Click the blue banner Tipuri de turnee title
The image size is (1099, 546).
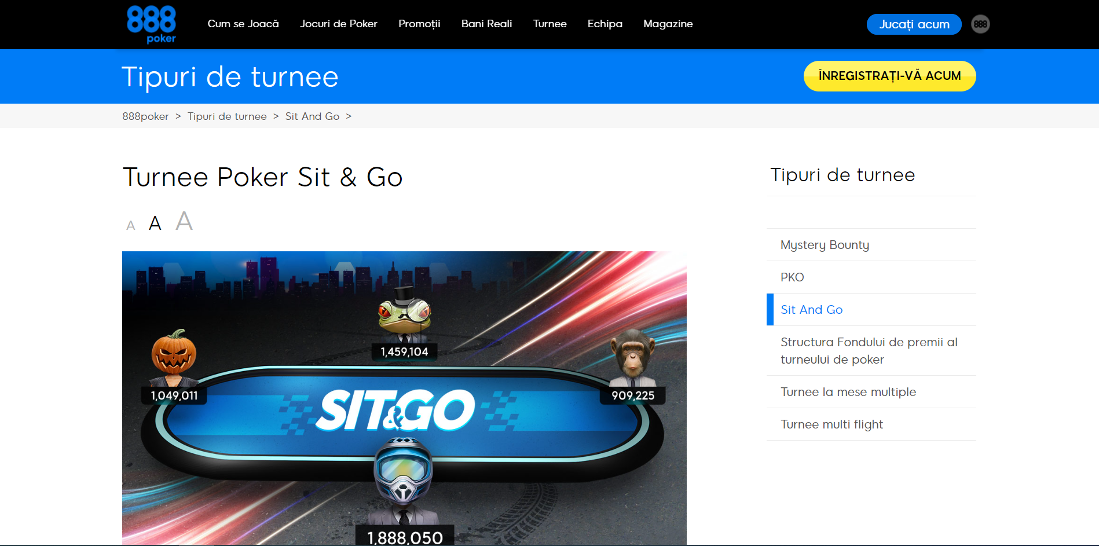[x=230, y=77]
